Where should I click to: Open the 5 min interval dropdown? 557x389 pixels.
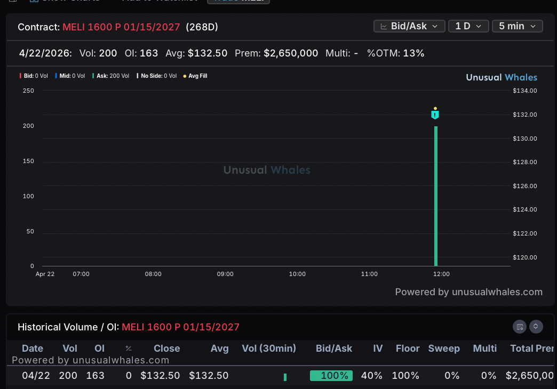[517, 26]
